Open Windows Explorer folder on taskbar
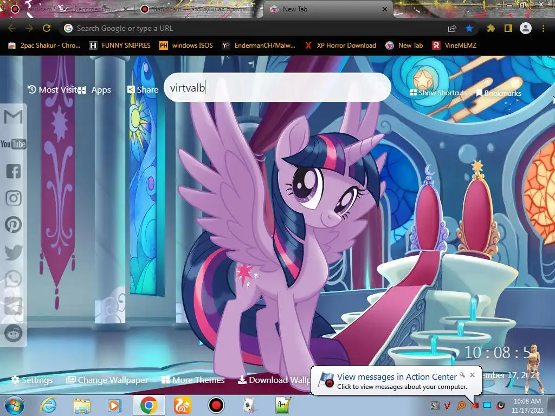This screenshot has width=555, height=416. tap(82, 406)
